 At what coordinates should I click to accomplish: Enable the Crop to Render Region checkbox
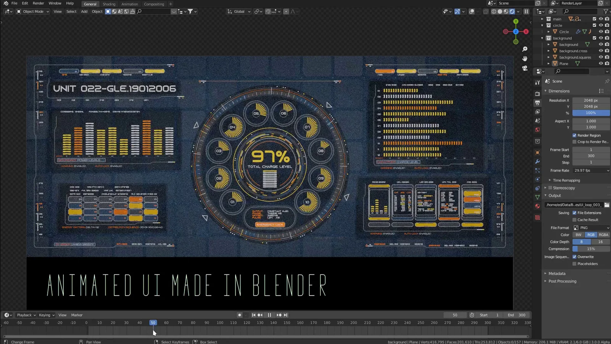574,142
